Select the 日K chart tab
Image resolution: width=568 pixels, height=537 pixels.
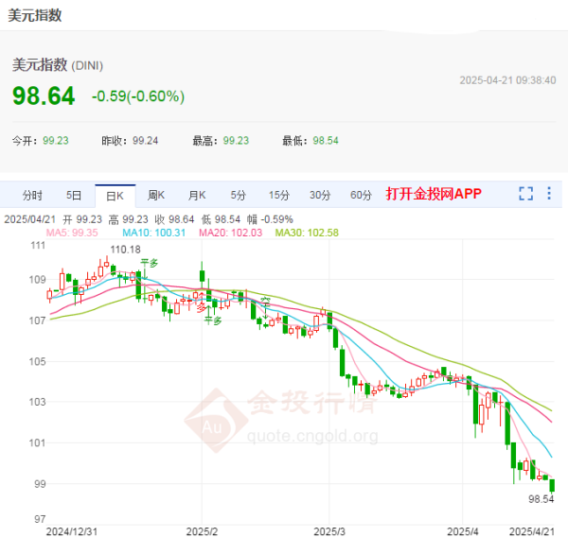point(115,196)
